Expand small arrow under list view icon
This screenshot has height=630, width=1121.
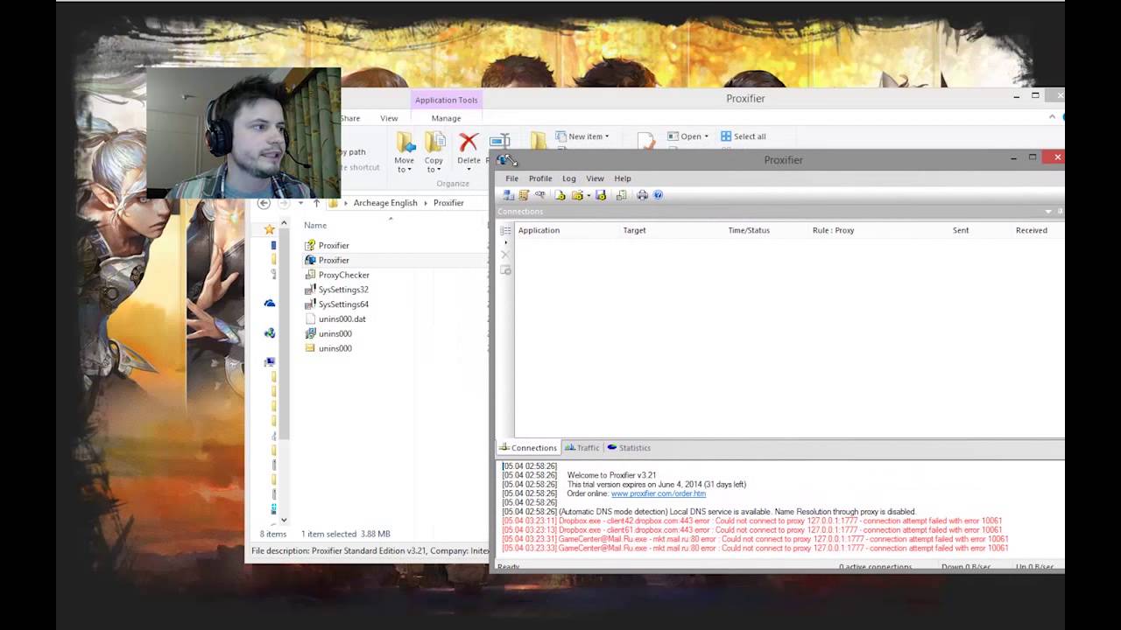[x=505, y=242]
